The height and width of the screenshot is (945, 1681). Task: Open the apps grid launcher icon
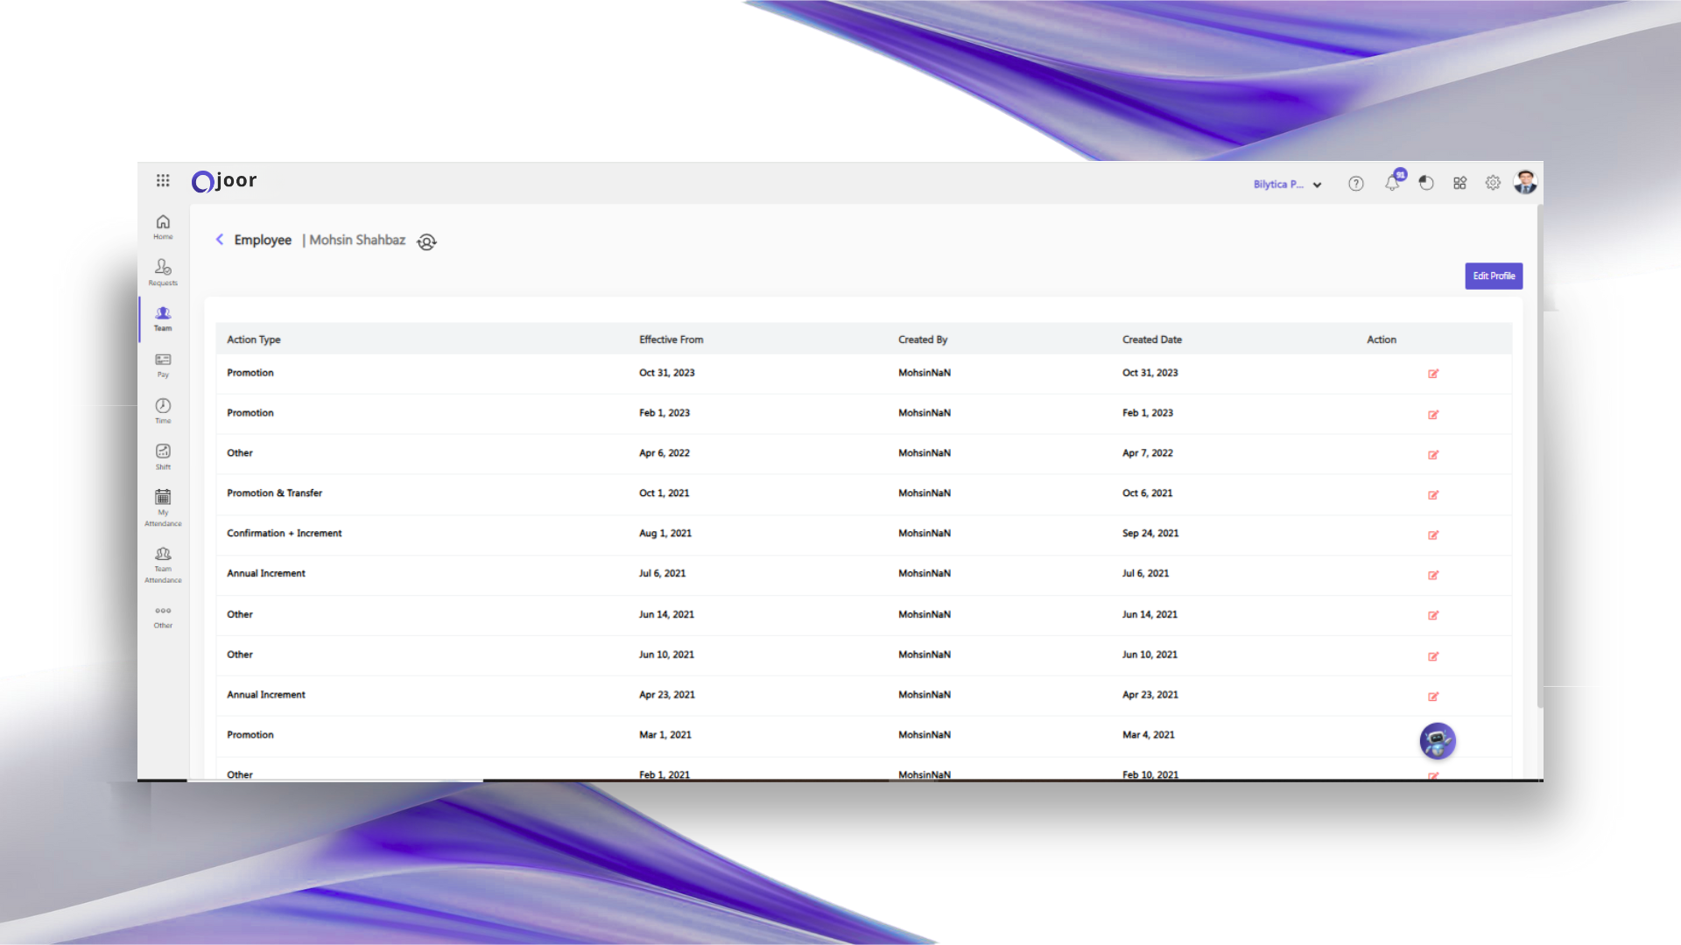click(163, 180)
